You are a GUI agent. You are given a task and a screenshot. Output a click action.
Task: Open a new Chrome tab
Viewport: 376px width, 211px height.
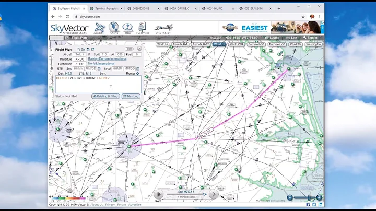point(279,9)
